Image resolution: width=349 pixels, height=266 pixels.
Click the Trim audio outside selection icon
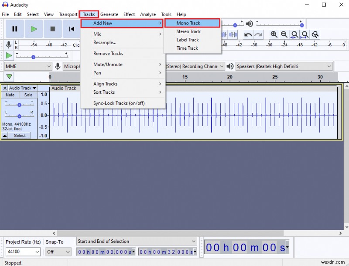click(x=224, y=35)
